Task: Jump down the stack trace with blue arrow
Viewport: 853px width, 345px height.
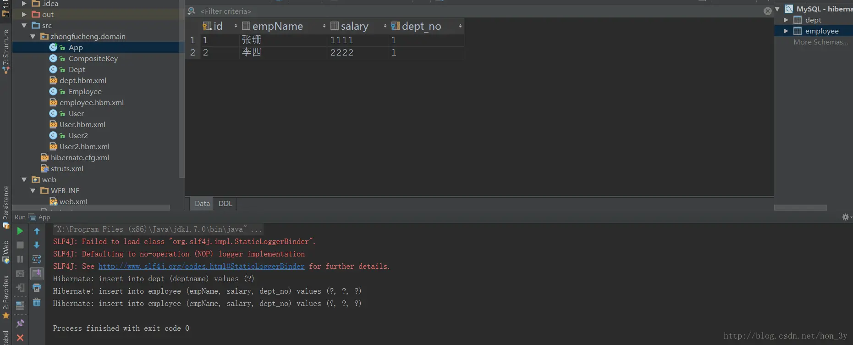Action: pyautogui.click(x=37, y=245)
